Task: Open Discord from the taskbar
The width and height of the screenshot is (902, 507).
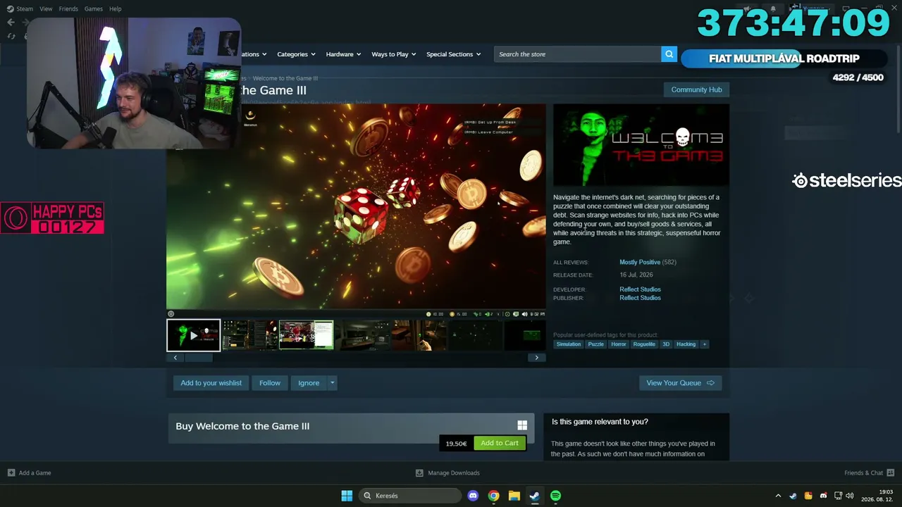Action: (x=473, y=496)
